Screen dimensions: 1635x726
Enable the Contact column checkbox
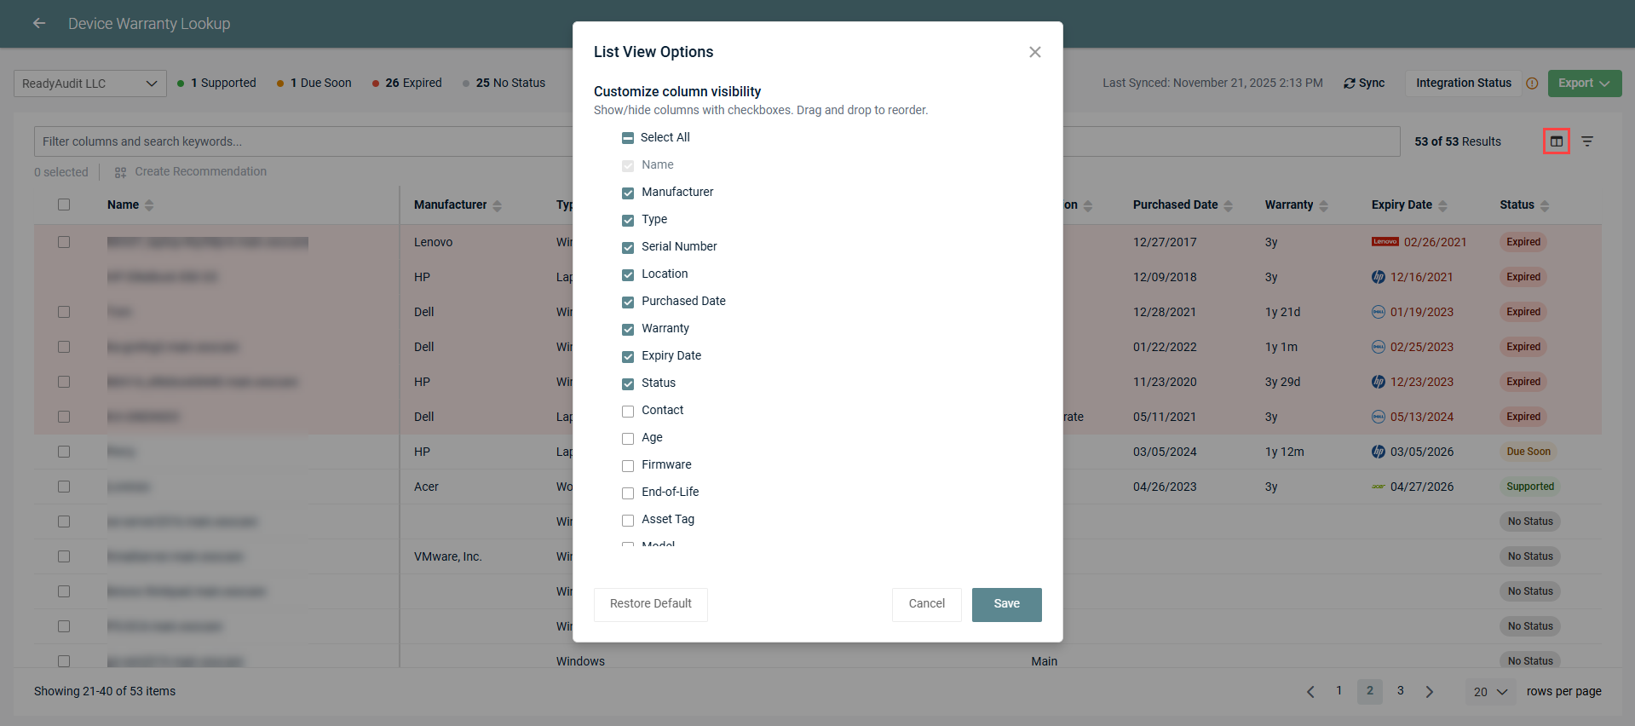tap(628, 411)
